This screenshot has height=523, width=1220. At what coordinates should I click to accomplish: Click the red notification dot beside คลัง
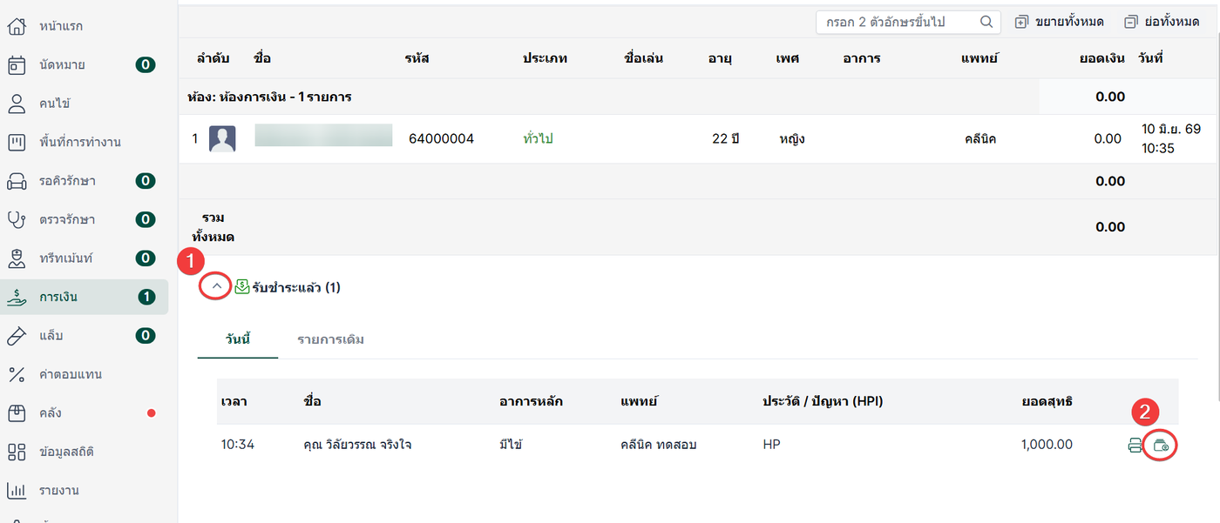[152, 412]
